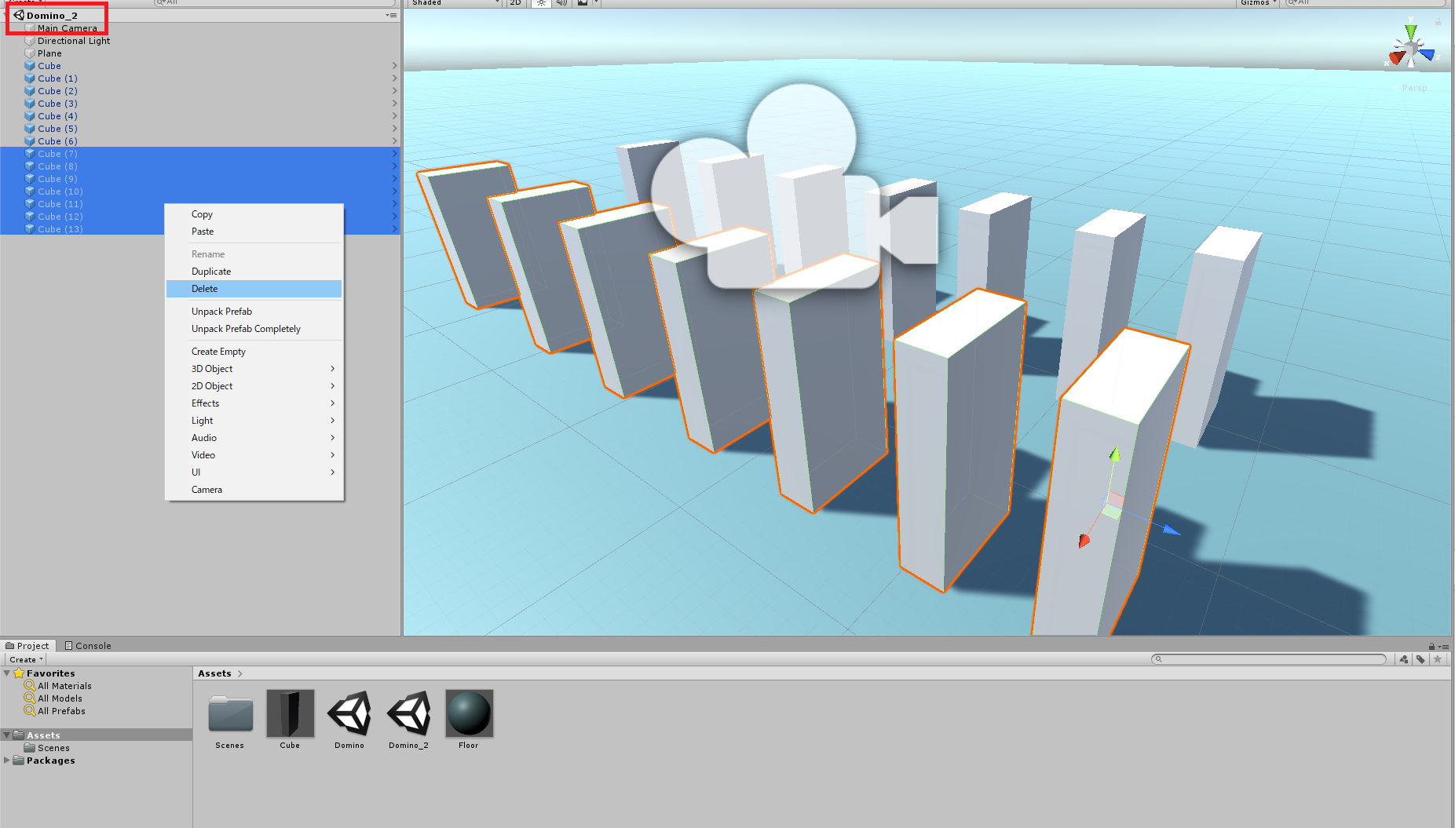This screenshot has height=828, width=1455.
Task: Choose Unpack Prefab from the menu
Action: pos(254,312)
